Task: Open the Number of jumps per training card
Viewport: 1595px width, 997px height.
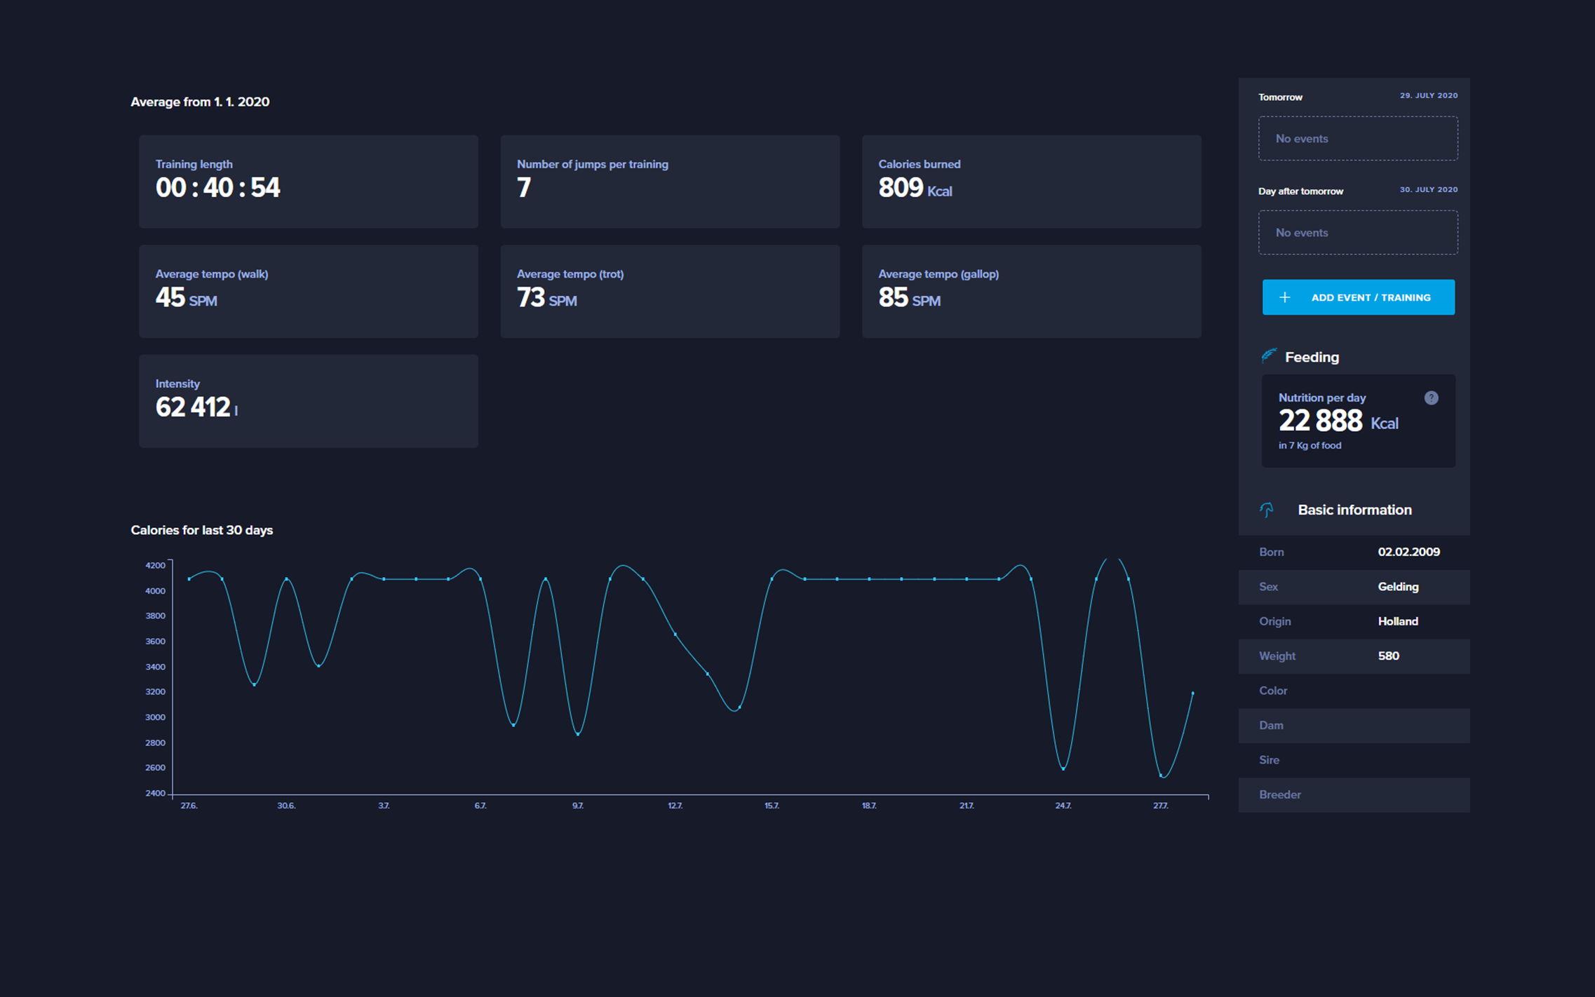Action: click(x=670, y=182)
